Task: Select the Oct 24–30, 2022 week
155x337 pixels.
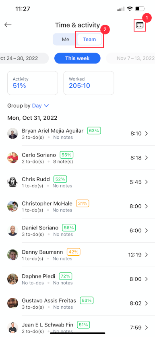Action: click(x=23, y=58)
